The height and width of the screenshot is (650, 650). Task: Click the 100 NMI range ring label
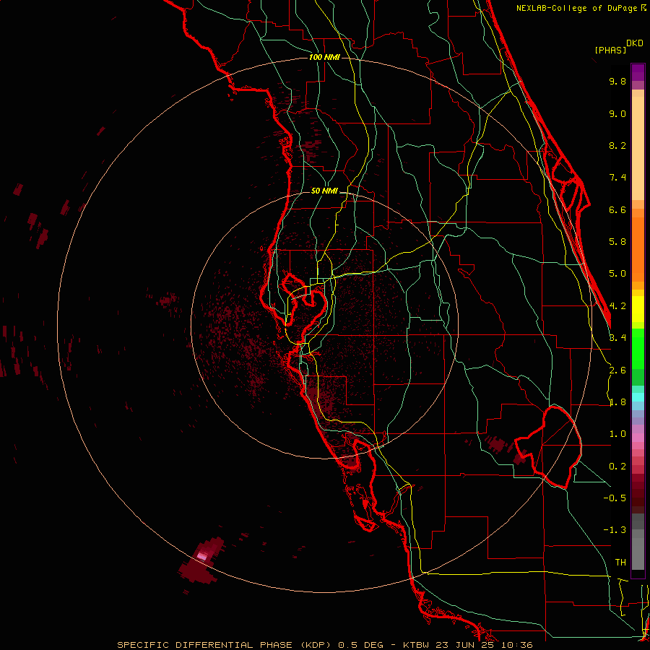[324, 57]
